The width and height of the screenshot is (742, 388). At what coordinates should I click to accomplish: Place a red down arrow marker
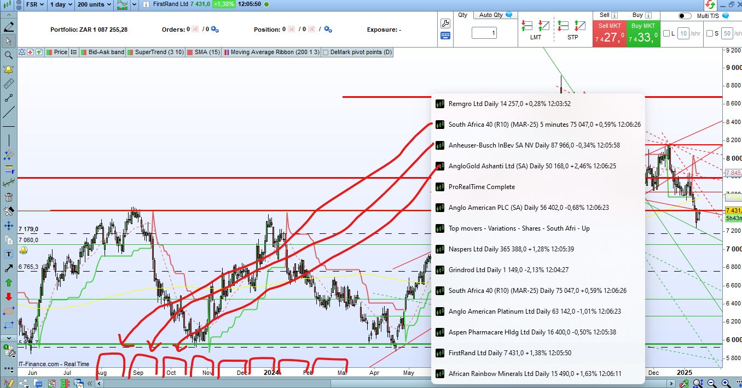(x=9, y=297)
